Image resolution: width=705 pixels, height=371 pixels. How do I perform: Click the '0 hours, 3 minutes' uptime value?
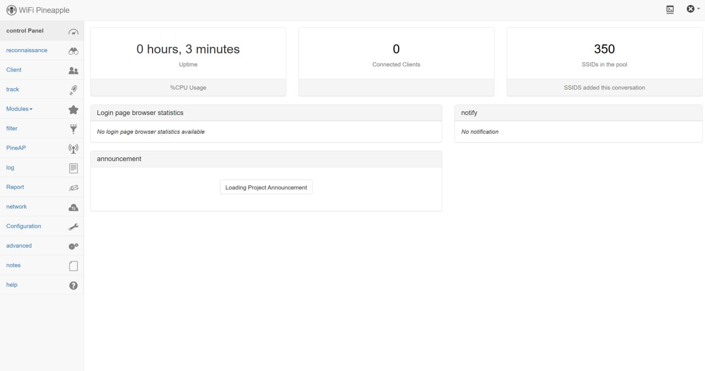click(188, 49)
